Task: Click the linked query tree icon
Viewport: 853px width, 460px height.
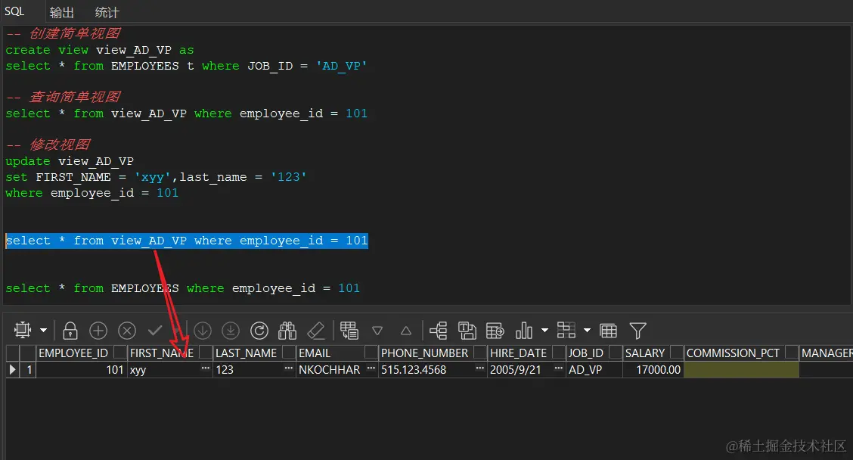Action: (x=439, y=331)
